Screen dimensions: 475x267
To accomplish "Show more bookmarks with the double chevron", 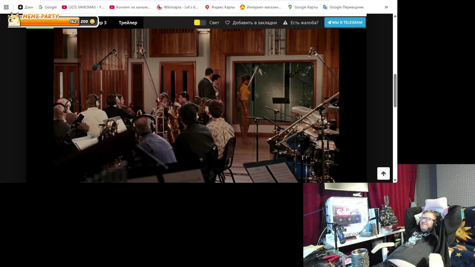I will (x=386, y=7).
